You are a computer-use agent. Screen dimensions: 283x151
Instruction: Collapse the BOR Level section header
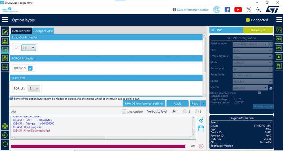click(x=106, y=78)
